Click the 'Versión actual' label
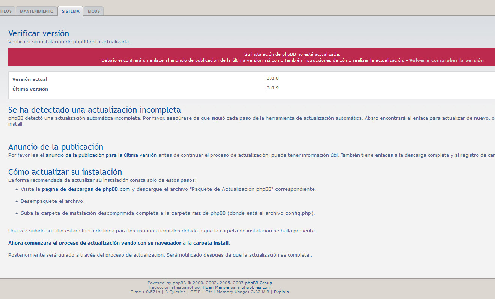The height and width of the screenshot is (299, 495). tap(30, 79)
